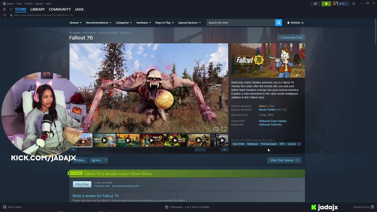Open the Friends menu

[x=29, y=4]
